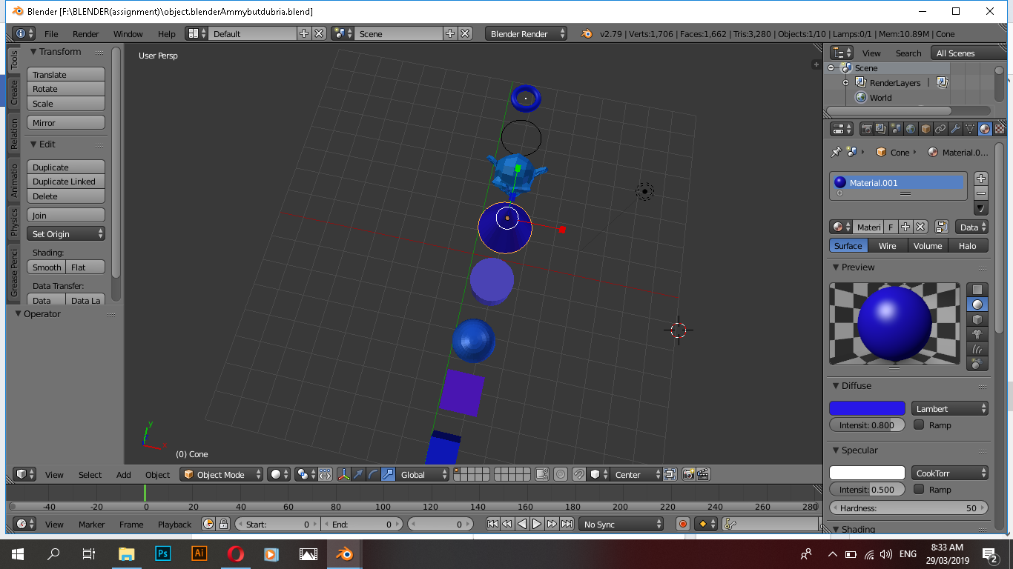Toggle the 3D manipulator widget icon

coord(344,474)
